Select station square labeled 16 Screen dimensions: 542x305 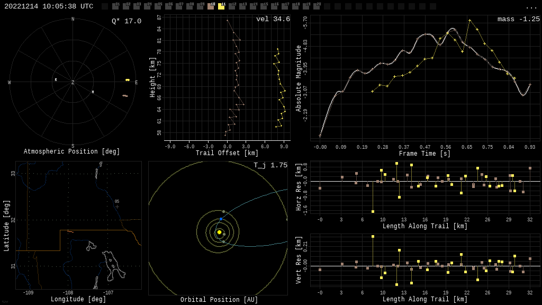[x=274, y=6]
